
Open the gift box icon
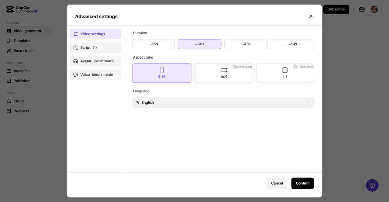tap(362, 9)
